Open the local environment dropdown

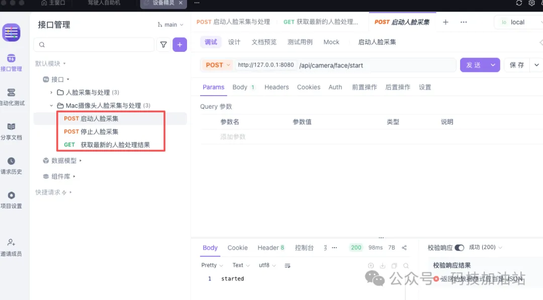(x=519, y=22)
